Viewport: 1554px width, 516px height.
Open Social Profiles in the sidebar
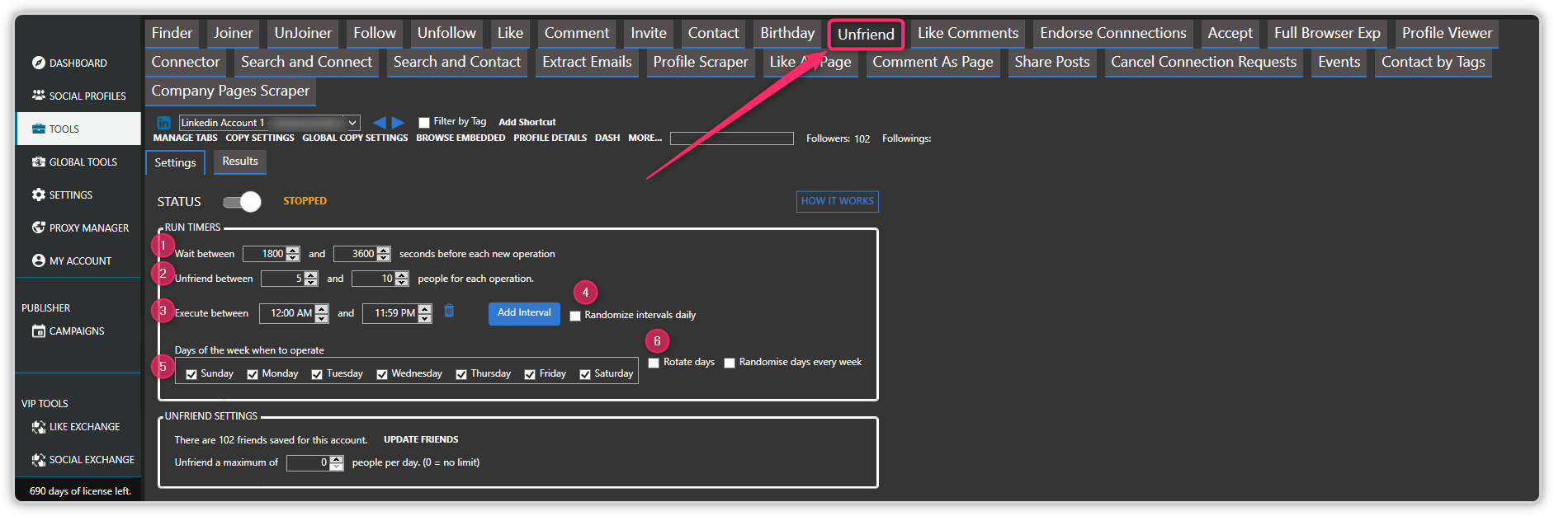coord(39,96)
